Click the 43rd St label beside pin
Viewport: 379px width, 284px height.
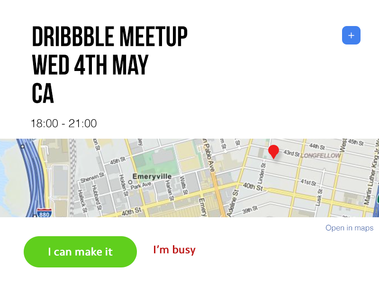pyautogui.click(x=291, y=153)
